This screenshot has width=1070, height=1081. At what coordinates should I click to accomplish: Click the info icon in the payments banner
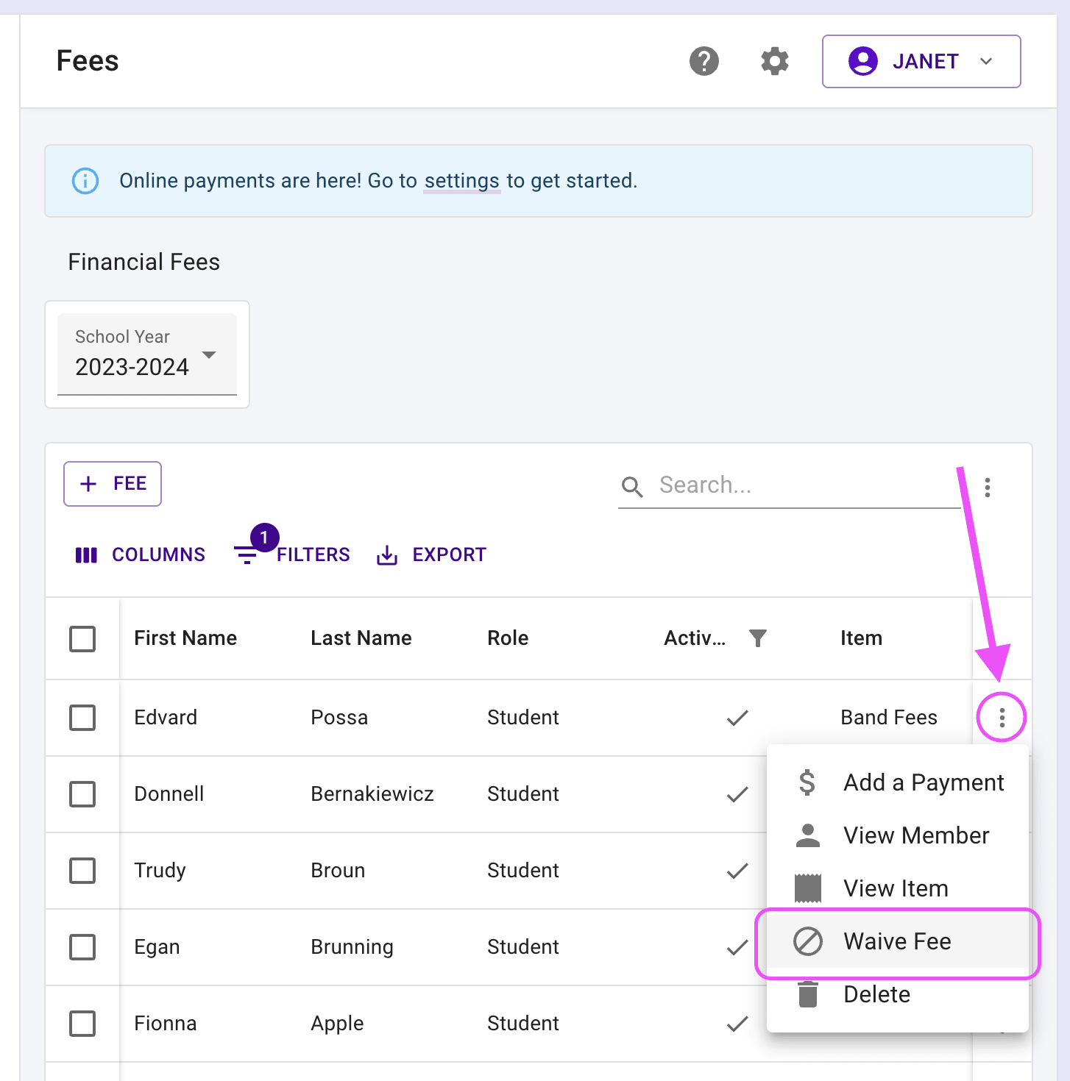(85, 181)
